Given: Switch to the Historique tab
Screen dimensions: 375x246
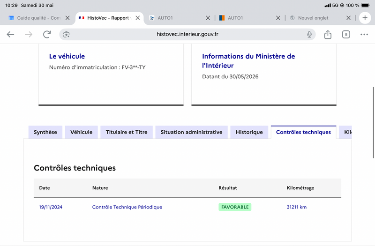Looking at the screenshot, I should [x=249, y=132].
